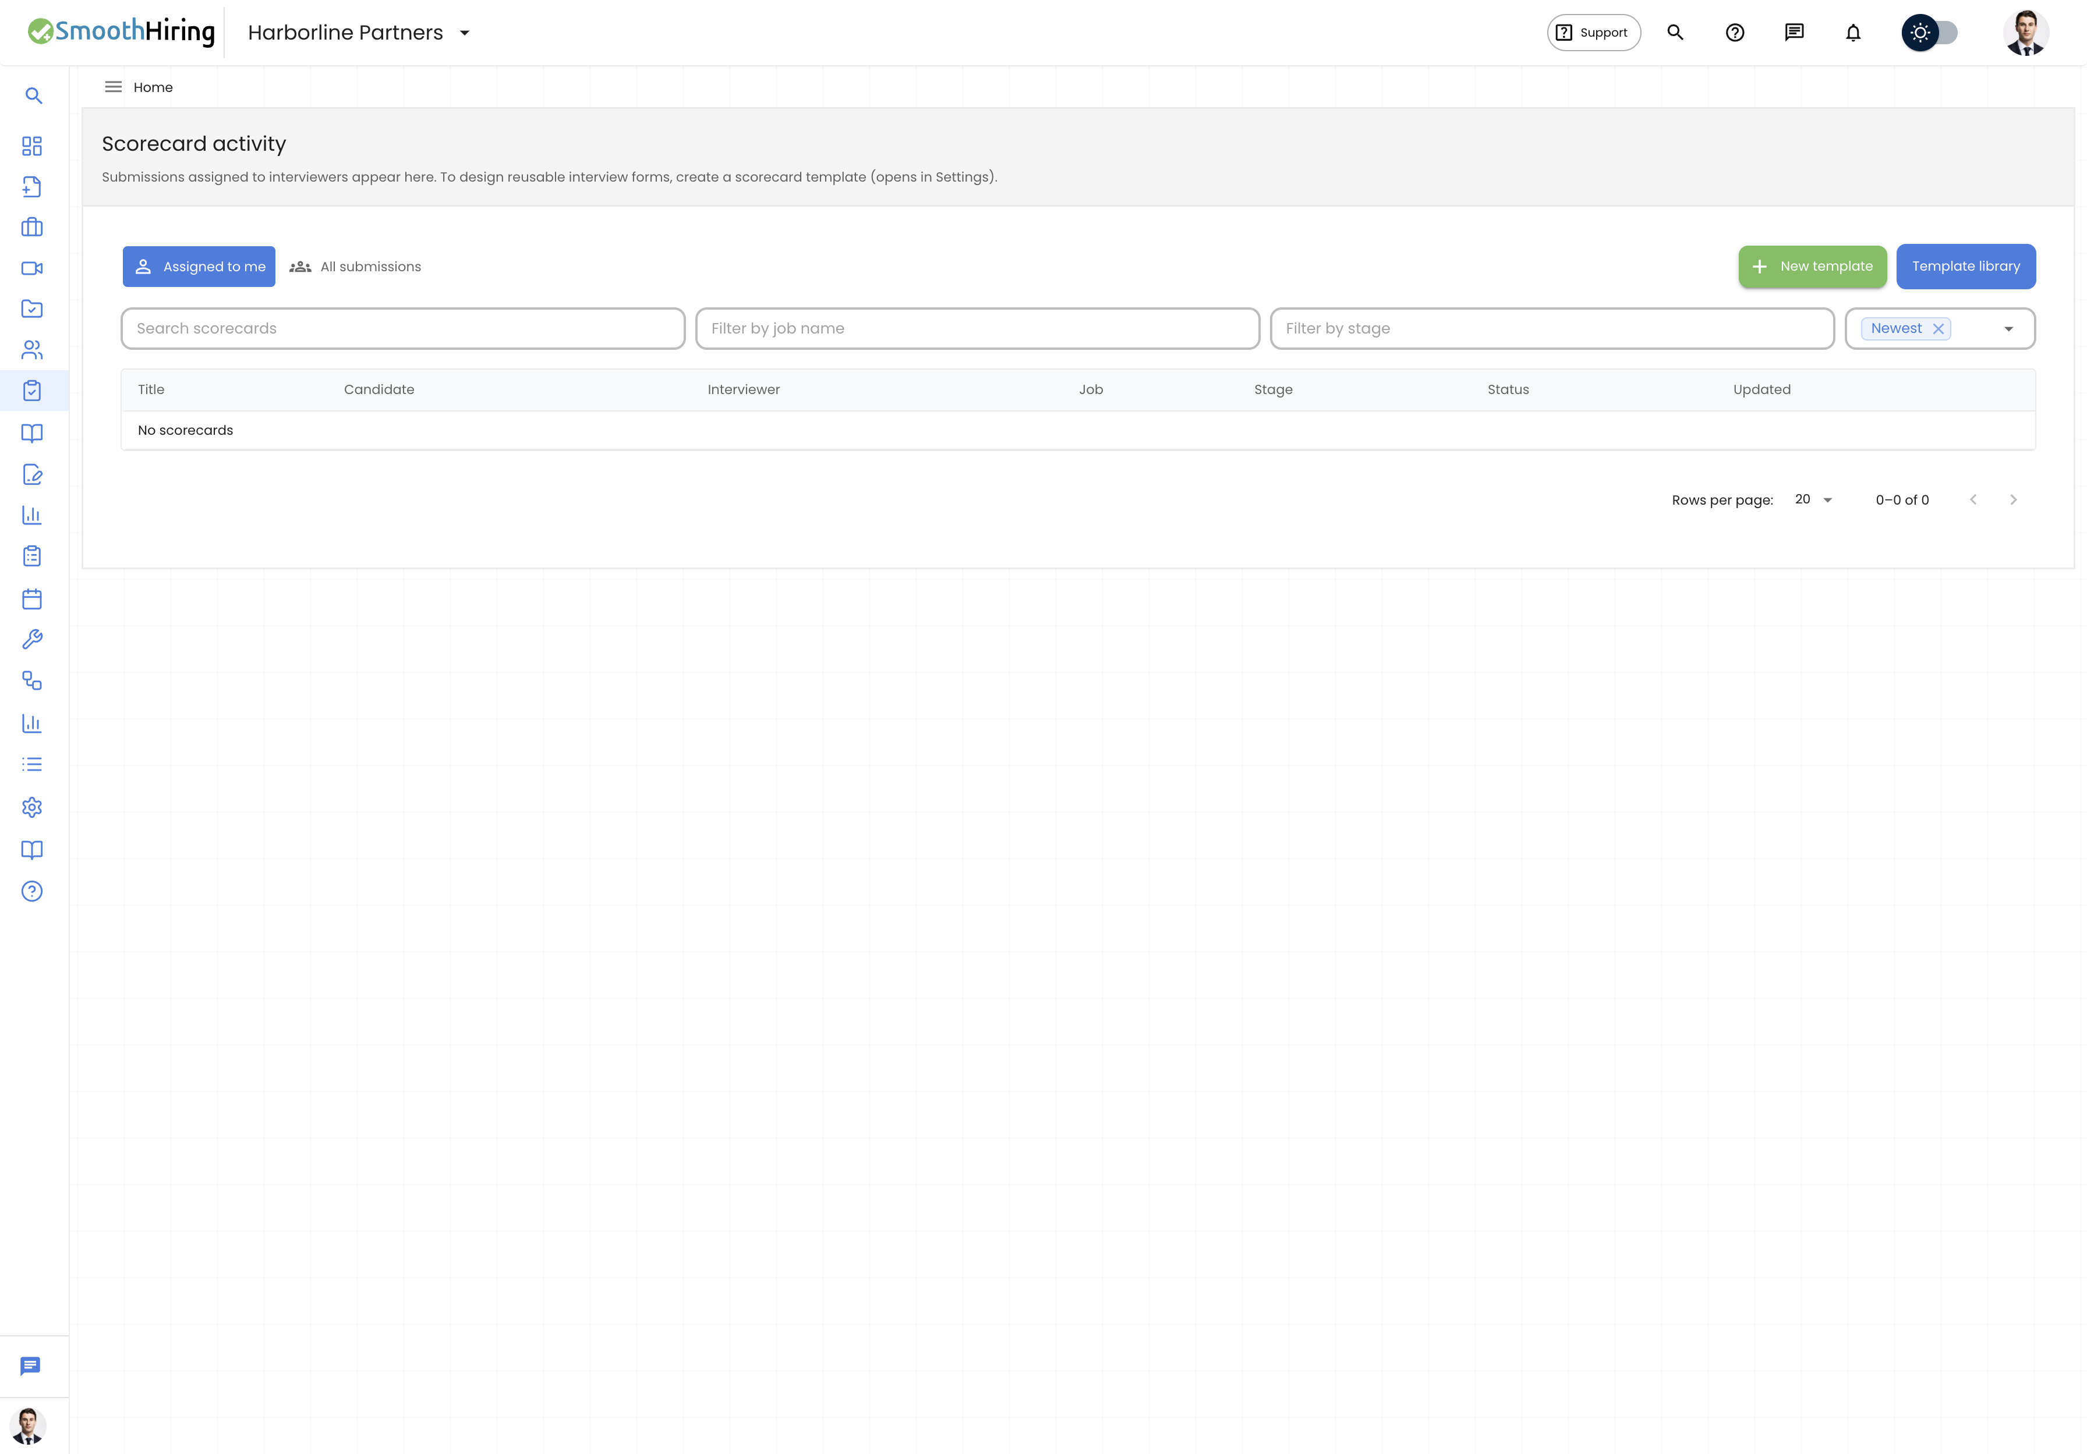
Task: Open the settings gear sidebar icon
Action: pos(32,807)
